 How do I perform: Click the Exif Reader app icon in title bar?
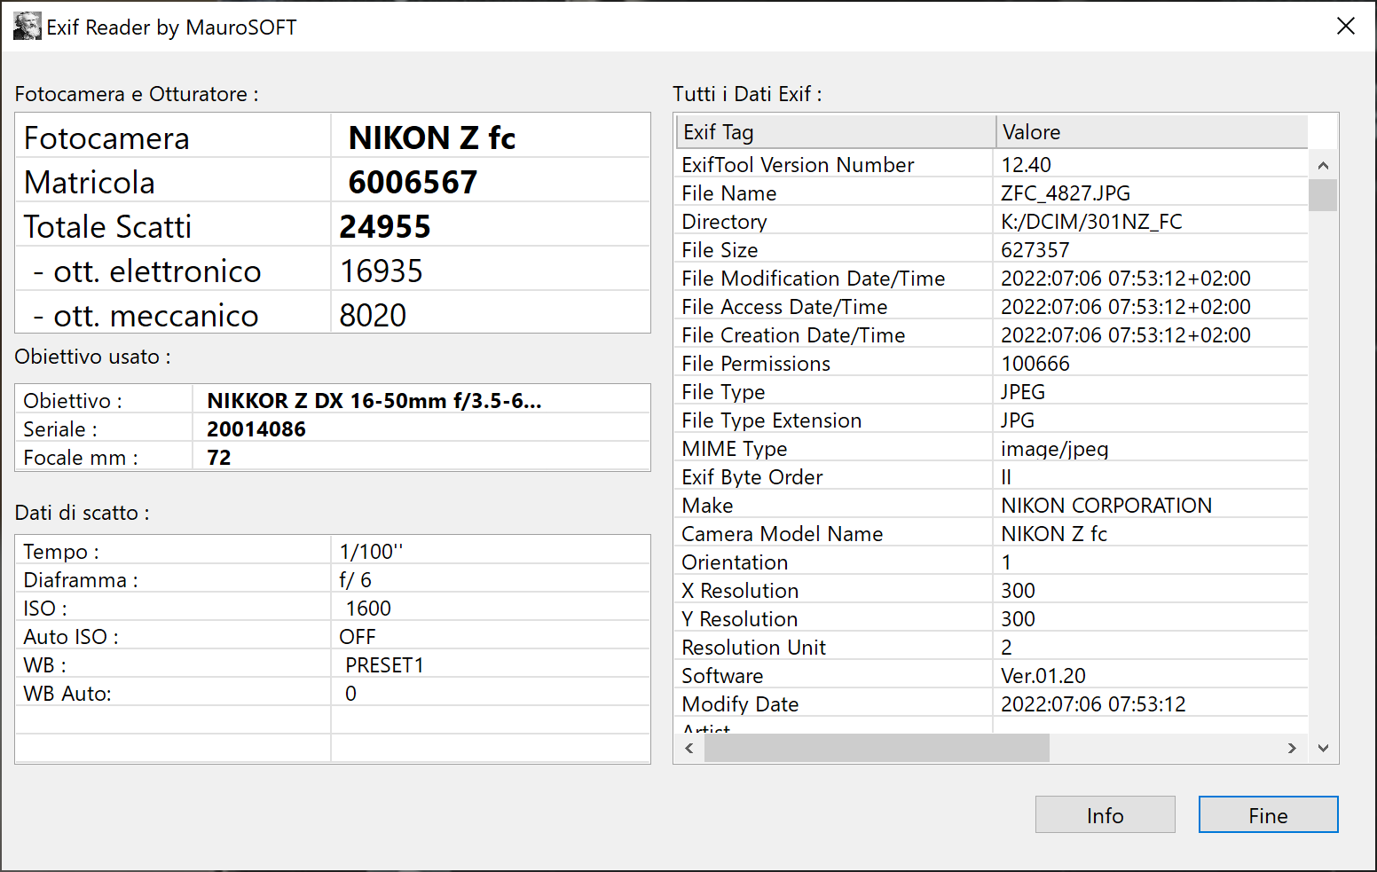point(28,27)
